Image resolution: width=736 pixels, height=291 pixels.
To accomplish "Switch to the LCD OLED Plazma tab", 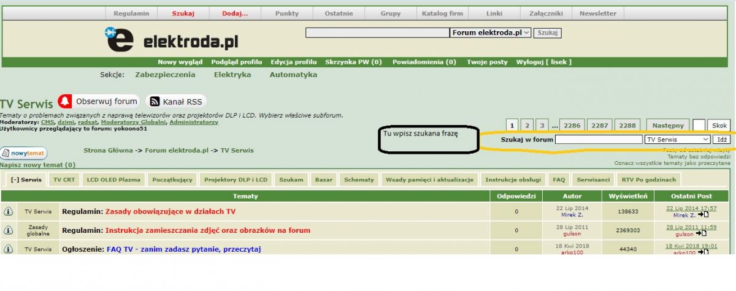I will (x=113, y=180).
